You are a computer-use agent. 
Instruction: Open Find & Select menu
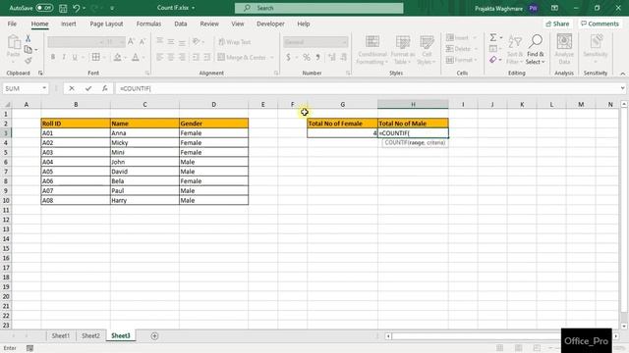pos(535,50)
